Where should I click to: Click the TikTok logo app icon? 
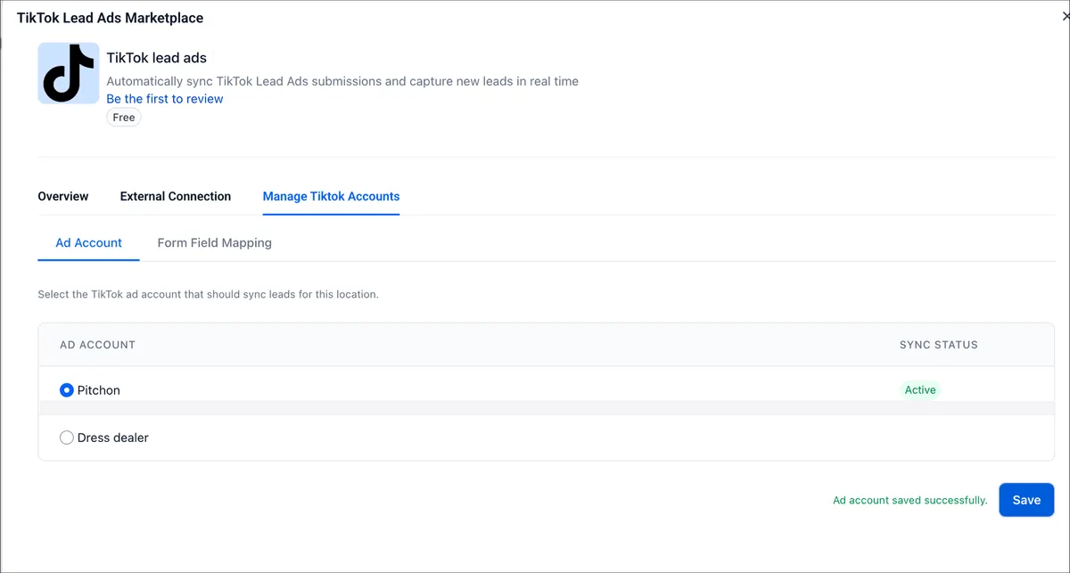click(x=69, y=73)
